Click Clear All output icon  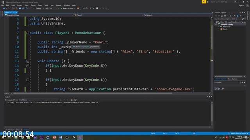[71, 100]
